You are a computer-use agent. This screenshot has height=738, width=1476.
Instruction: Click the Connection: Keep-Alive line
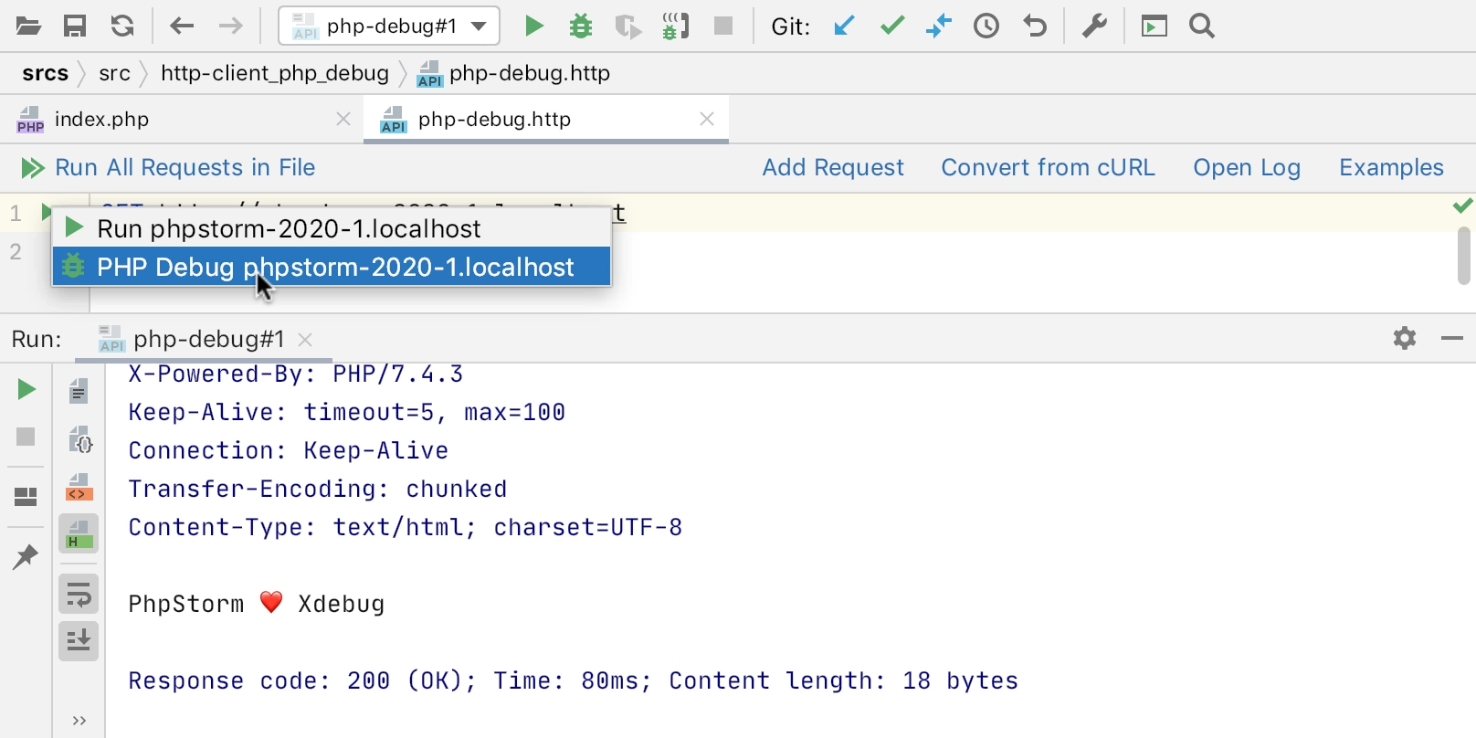click(289, 451)
